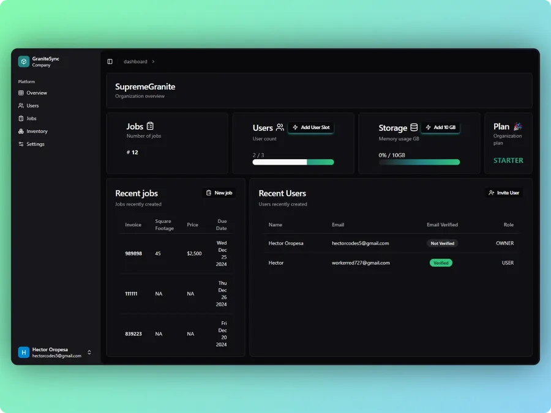
Task: Click the storage memory usage progress bar
Action: coord(419,162)
